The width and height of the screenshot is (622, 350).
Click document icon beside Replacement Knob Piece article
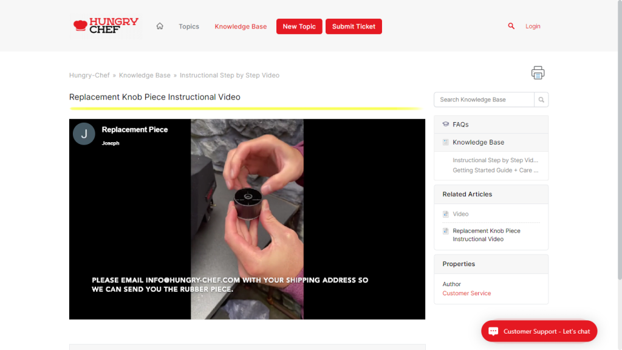tap(445, 231)
